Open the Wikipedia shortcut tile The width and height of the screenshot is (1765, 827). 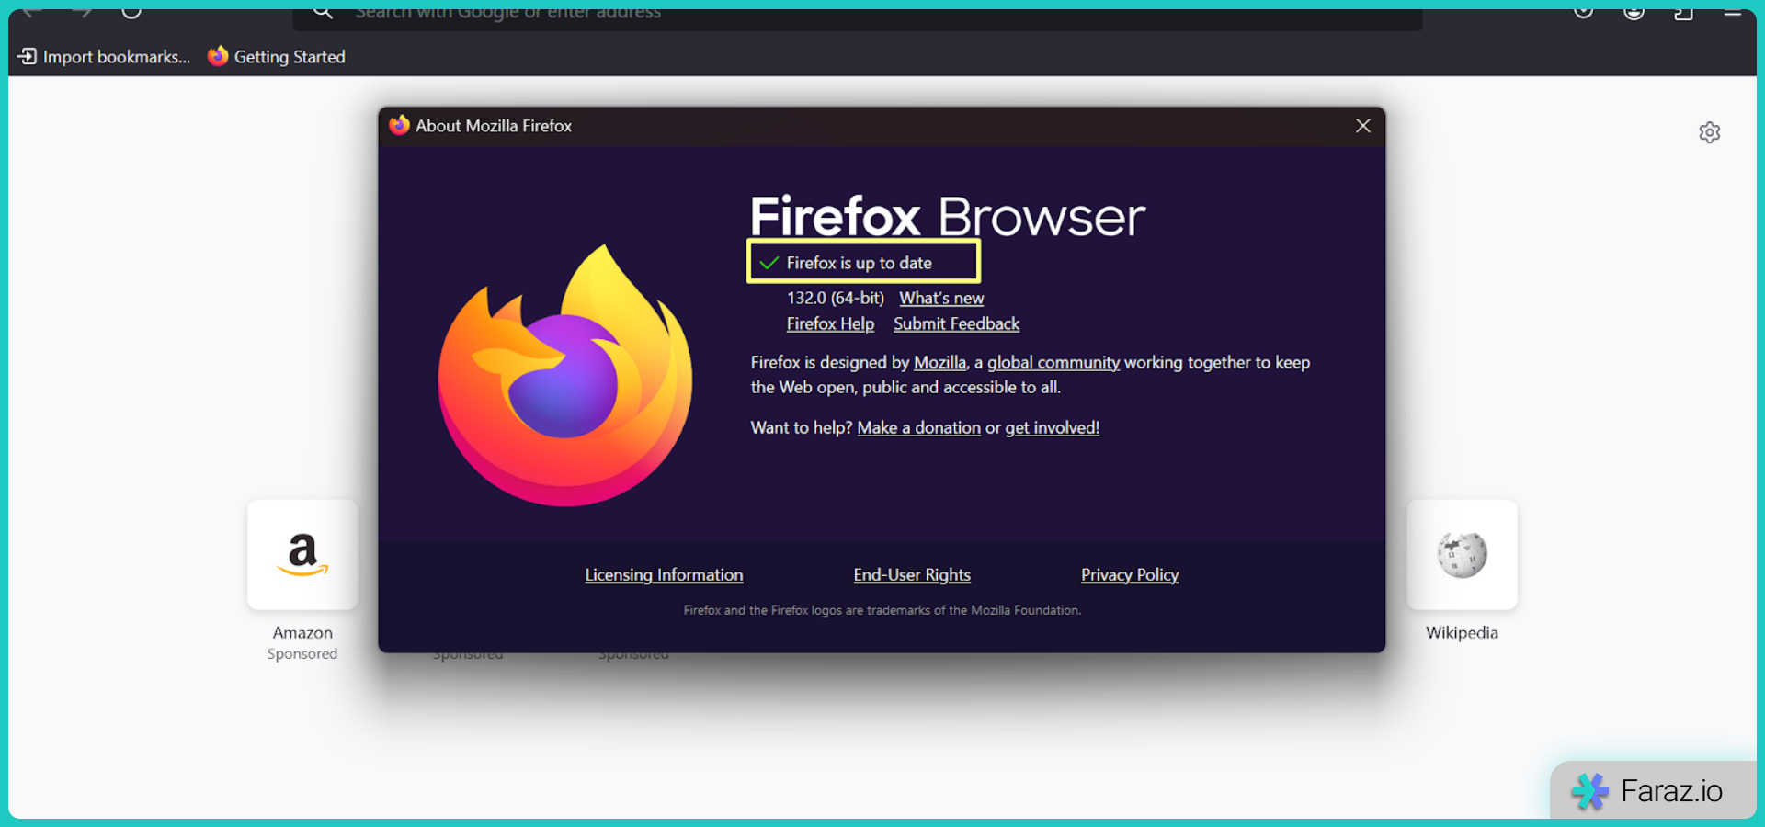coord(1462,554)
